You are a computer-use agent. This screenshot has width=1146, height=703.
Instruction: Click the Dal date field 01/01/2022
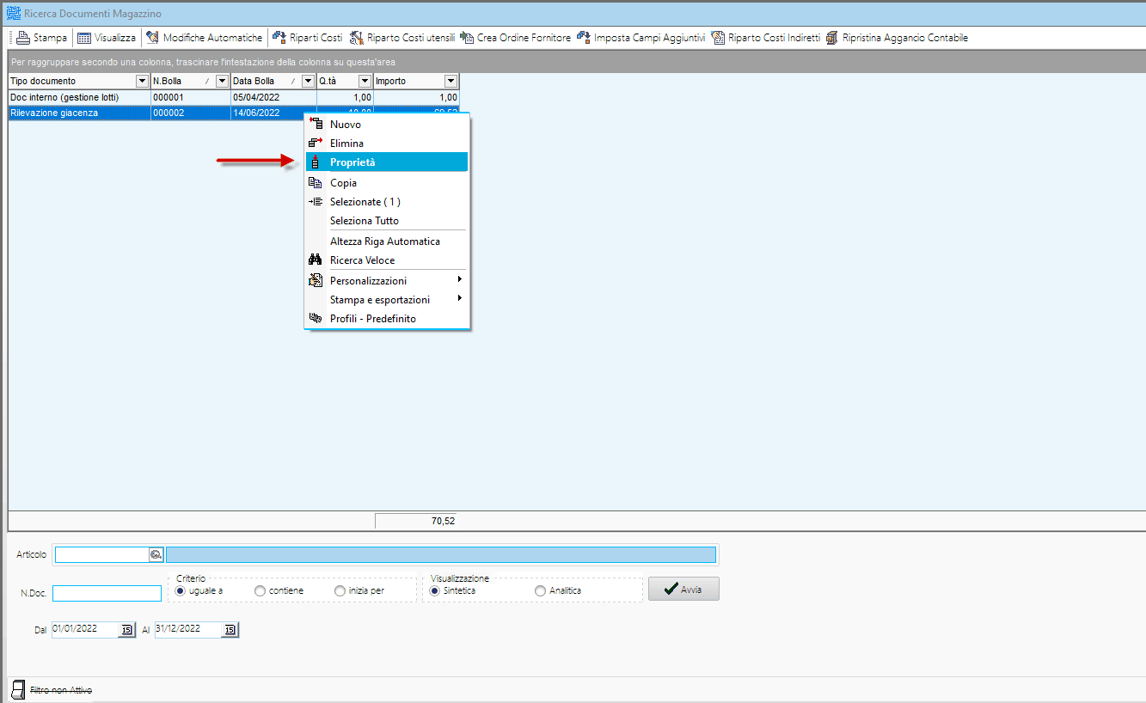(x=85, y=630)
